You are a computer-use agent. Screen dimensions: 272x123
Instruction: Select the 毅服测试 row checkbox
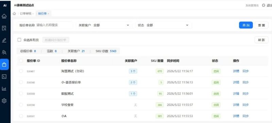[x=21, y=94]
